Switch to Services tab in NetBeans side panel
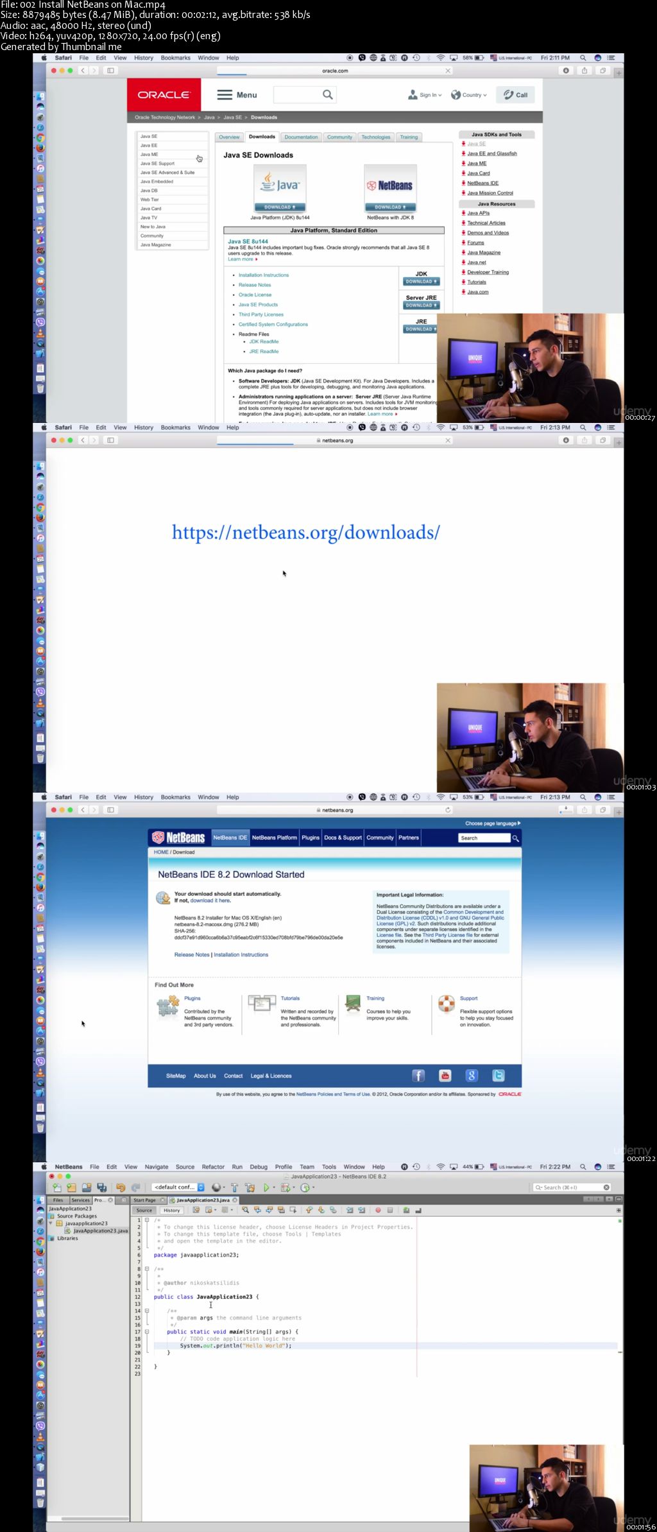The width and height of the screenshot is (657, 1532). 80,1200
